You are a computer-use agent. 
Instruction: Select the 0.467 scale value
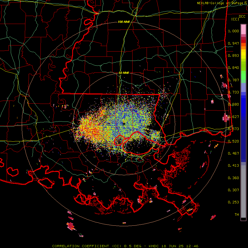click(x=233, y=153)
